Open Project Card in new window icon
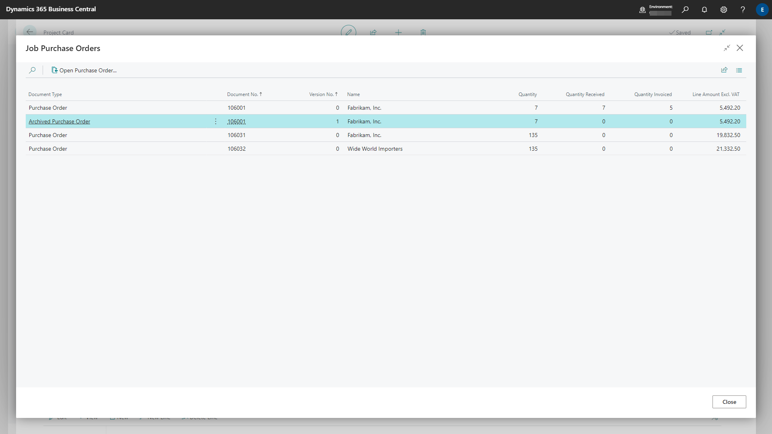 709,32
